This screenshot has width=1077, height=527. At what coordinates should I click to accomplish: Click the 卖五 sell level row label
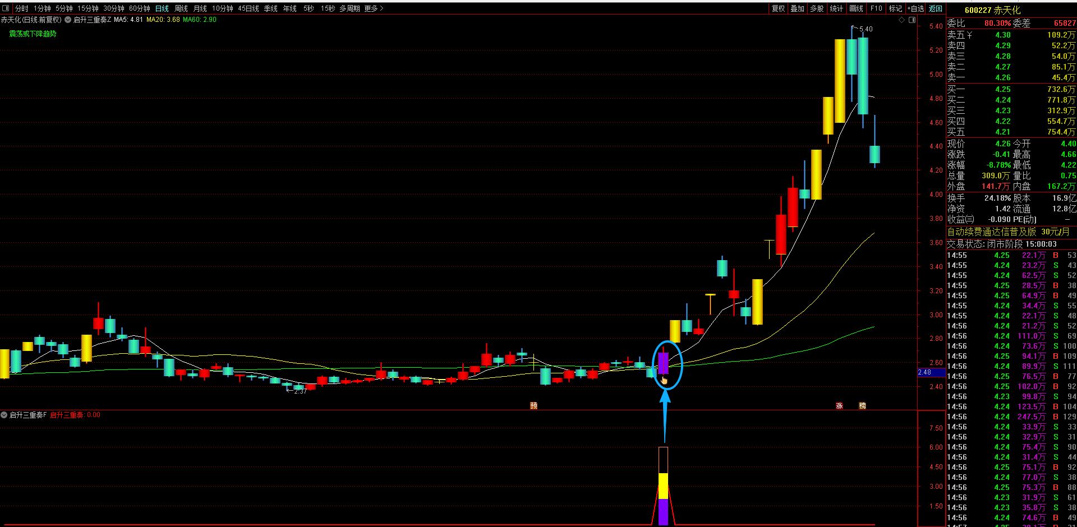tap(960, 35)
